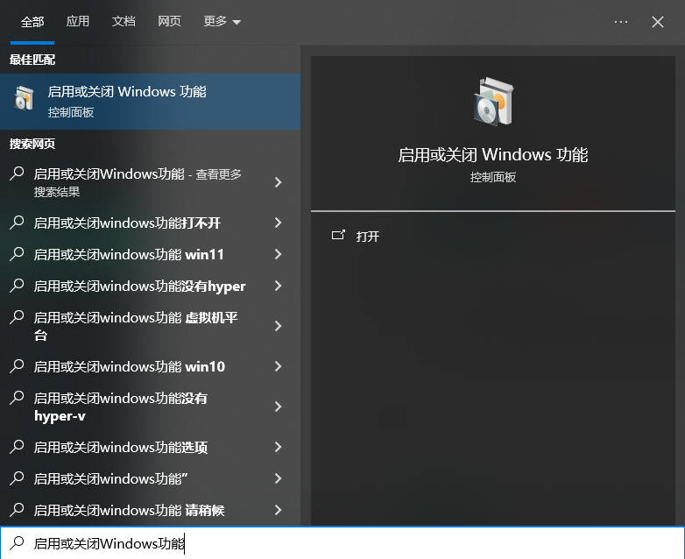Close the search panel
Image resolution: width=685 pixels, height=559 pixels.
coord(658,22)
